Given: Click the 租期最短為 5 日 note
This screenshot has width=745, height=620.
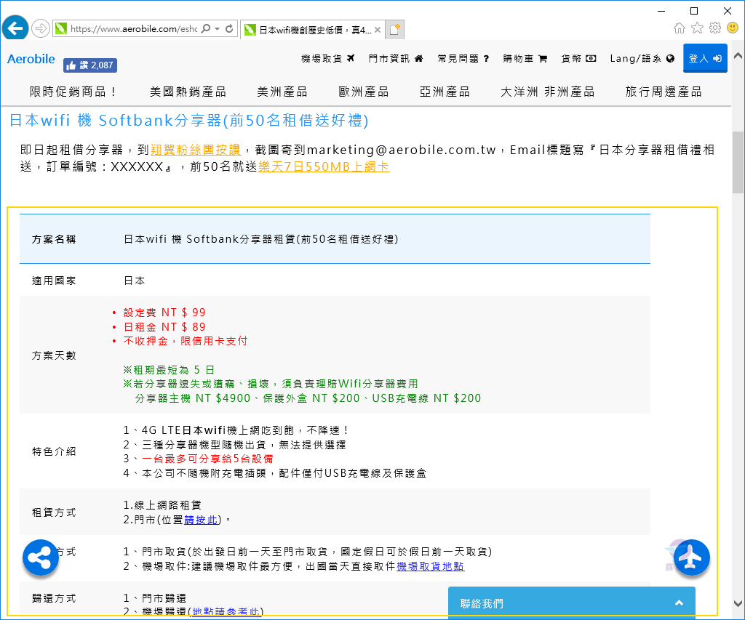Looking at the screenshot, I should tap(169, 370).
